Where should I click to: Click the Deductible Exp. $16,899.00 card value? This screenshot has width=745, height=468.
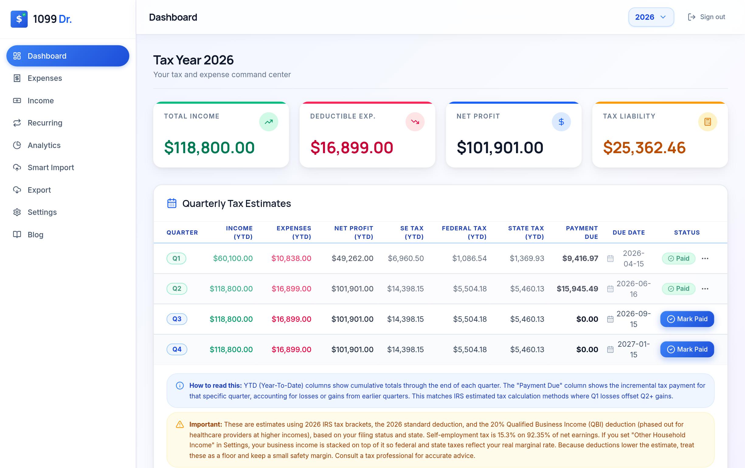[x=352, y=147]
